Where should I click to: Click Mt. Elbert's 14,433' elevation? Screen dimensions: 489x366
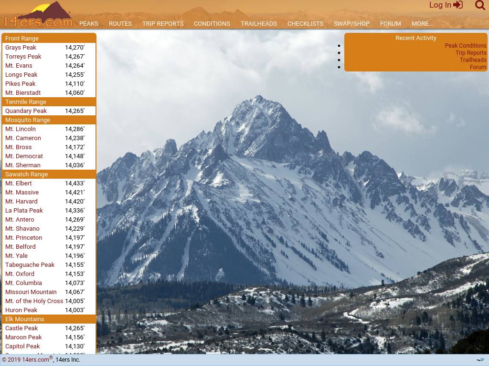(75, 183)
